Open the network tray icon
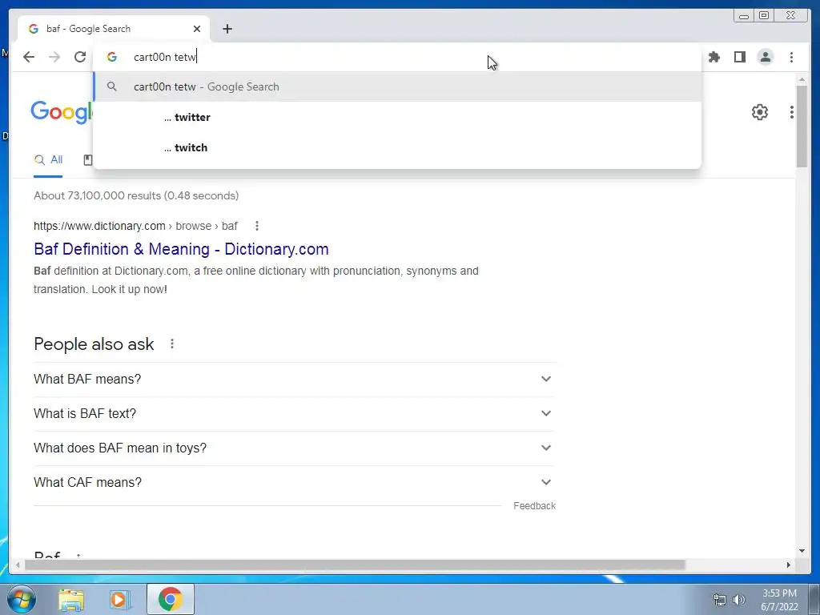Image resolution: width=820 pixels, height=615 pixels. 720,600
